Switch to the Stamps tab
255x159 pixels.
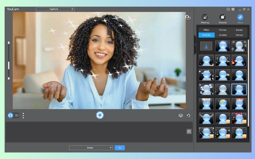tap(239, 35)
